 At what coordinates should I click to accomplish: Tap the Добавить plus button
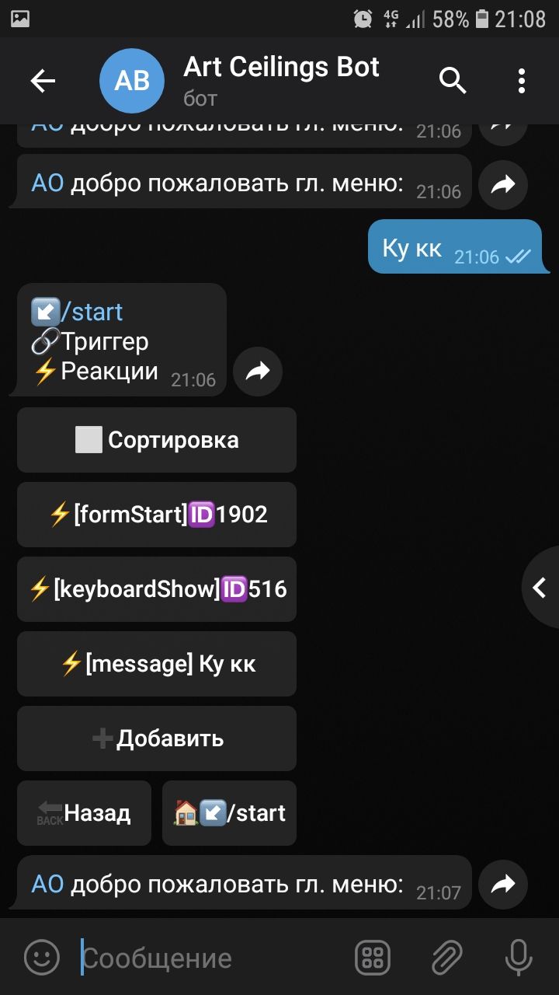click(x=157, y=738)
